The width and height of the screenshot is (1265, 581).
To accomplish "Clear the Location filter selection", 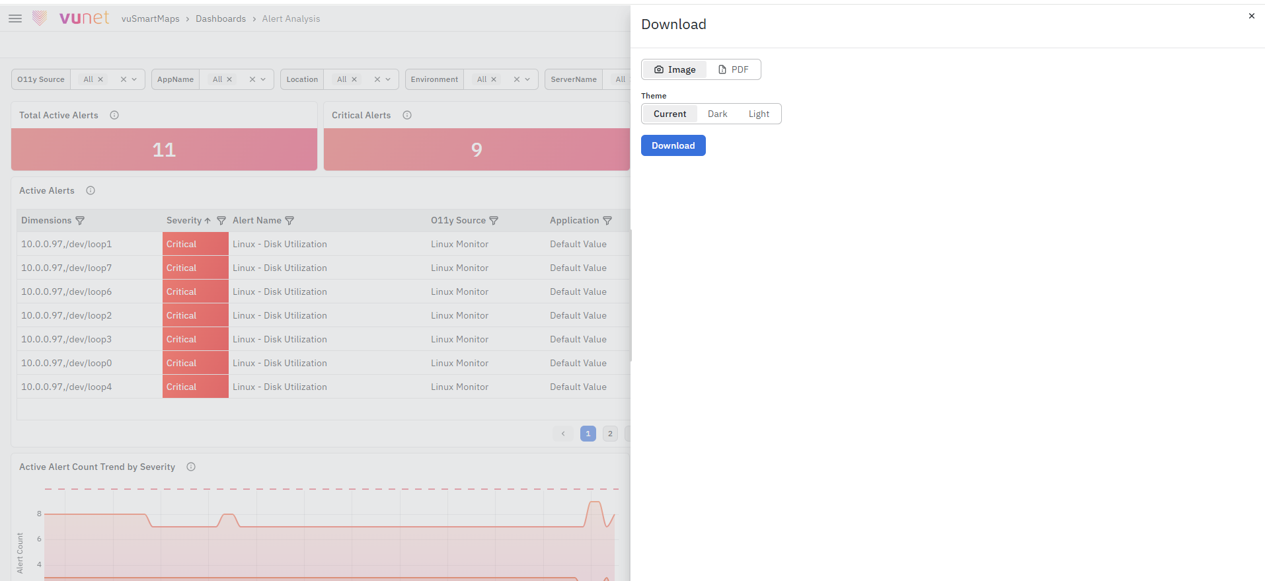I will tap(377, 79).
